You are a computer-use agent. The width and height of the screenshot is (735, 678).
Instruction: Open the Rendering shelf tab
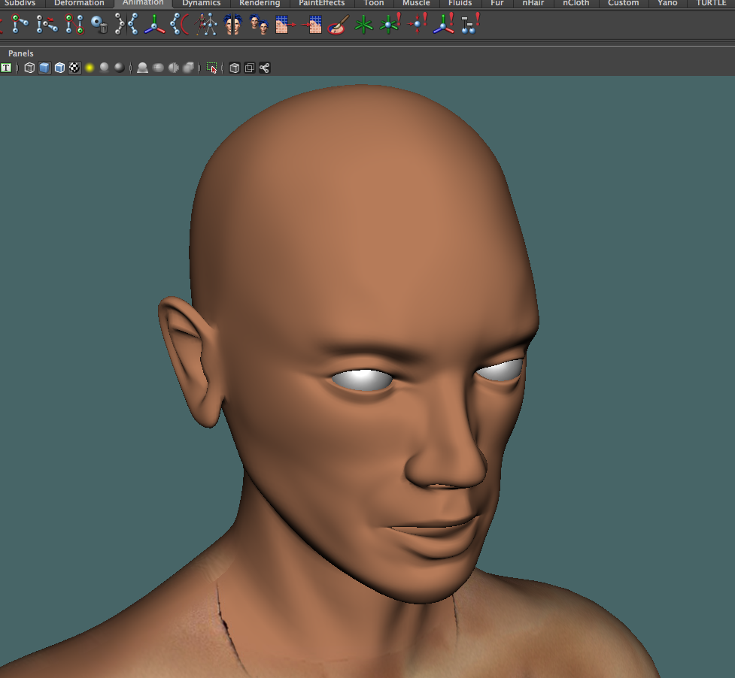[x=259, y=3]
